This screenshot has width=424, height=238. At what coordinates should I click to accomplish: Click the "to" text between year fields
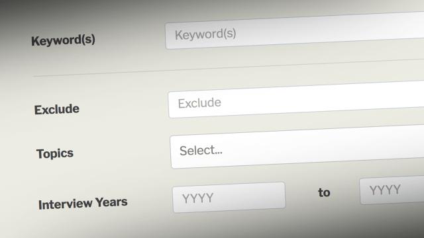324,192
